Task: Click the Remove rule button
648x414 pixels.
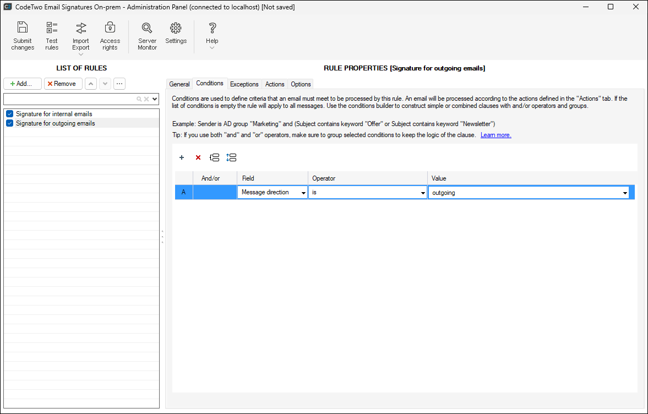Action: pos(63,84)
